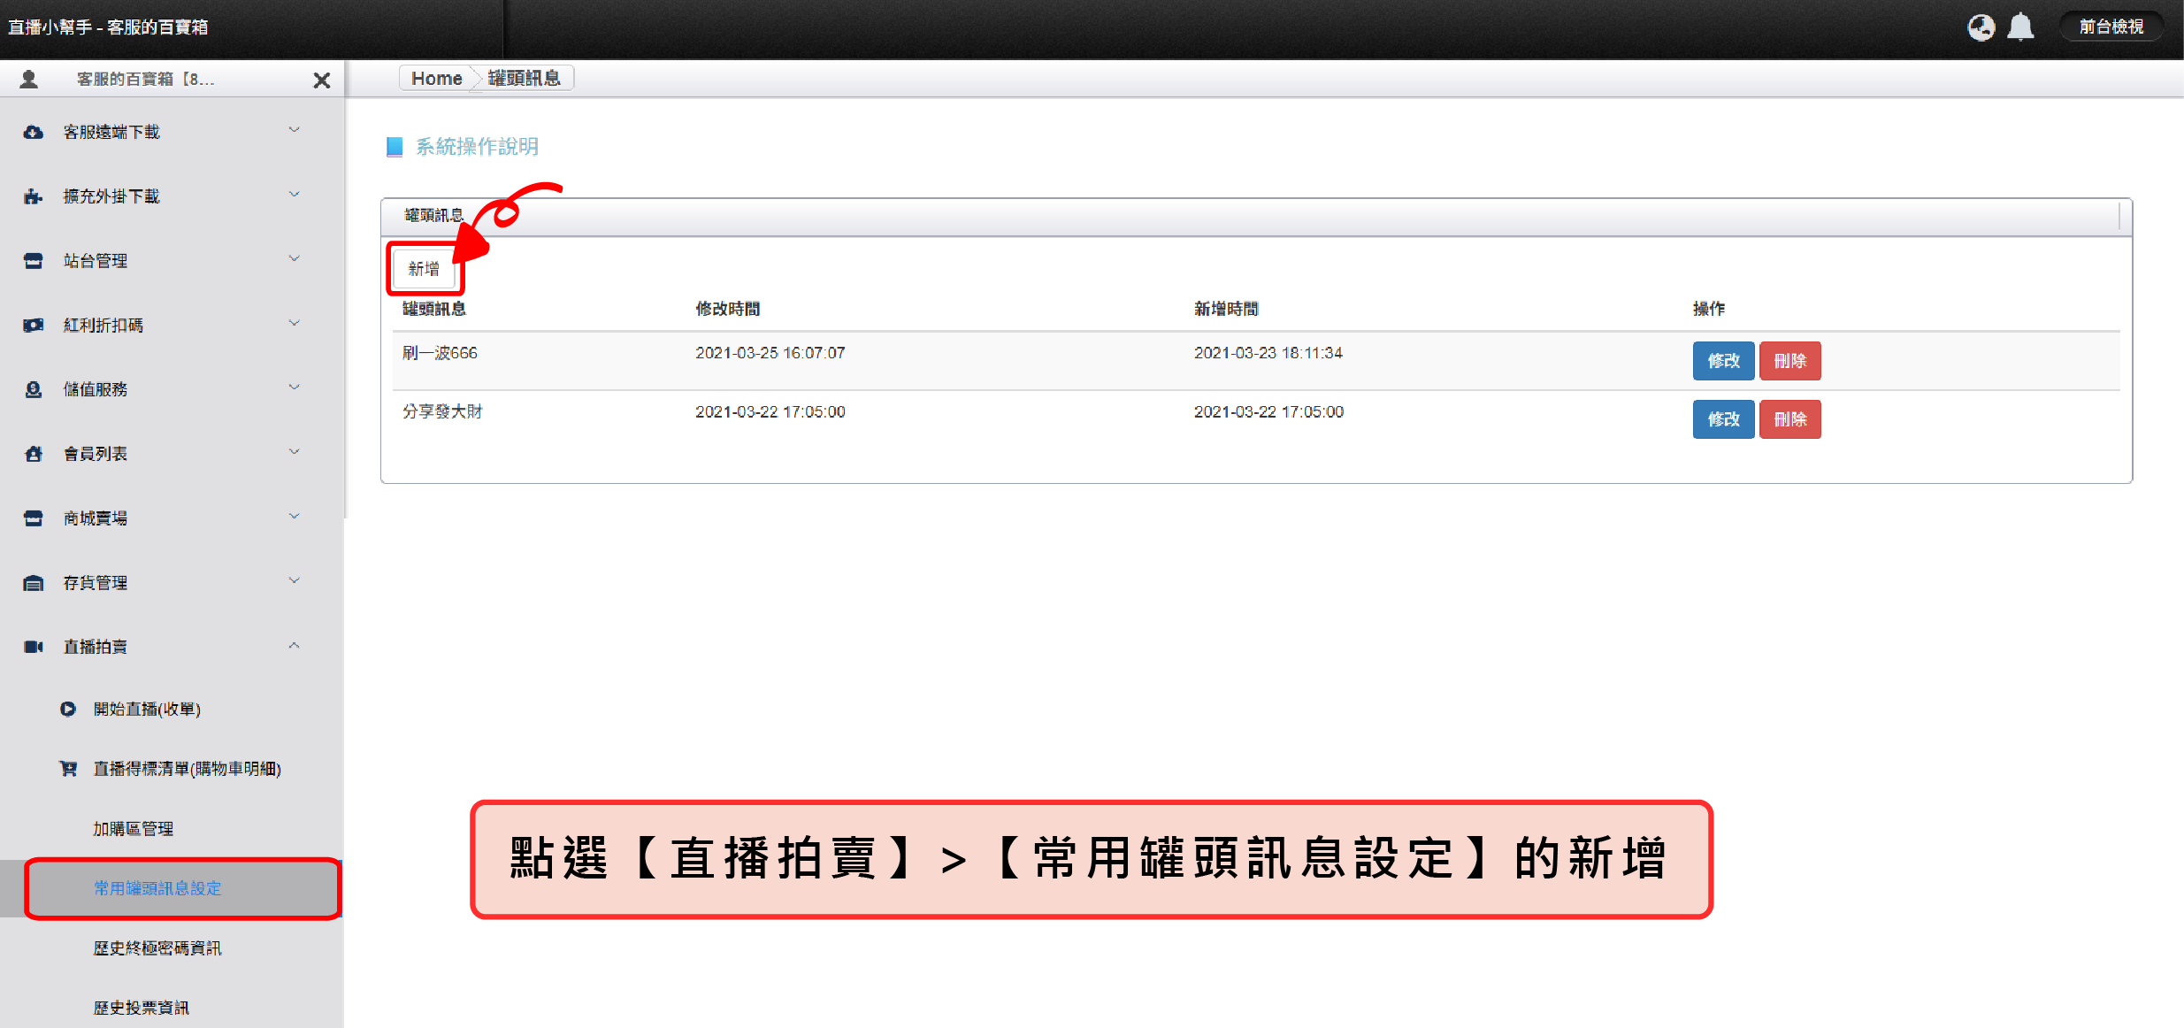2184x1028 pixels.
Task: Click the blue book icon beside 系統操作說明
Action: point(395,147)
